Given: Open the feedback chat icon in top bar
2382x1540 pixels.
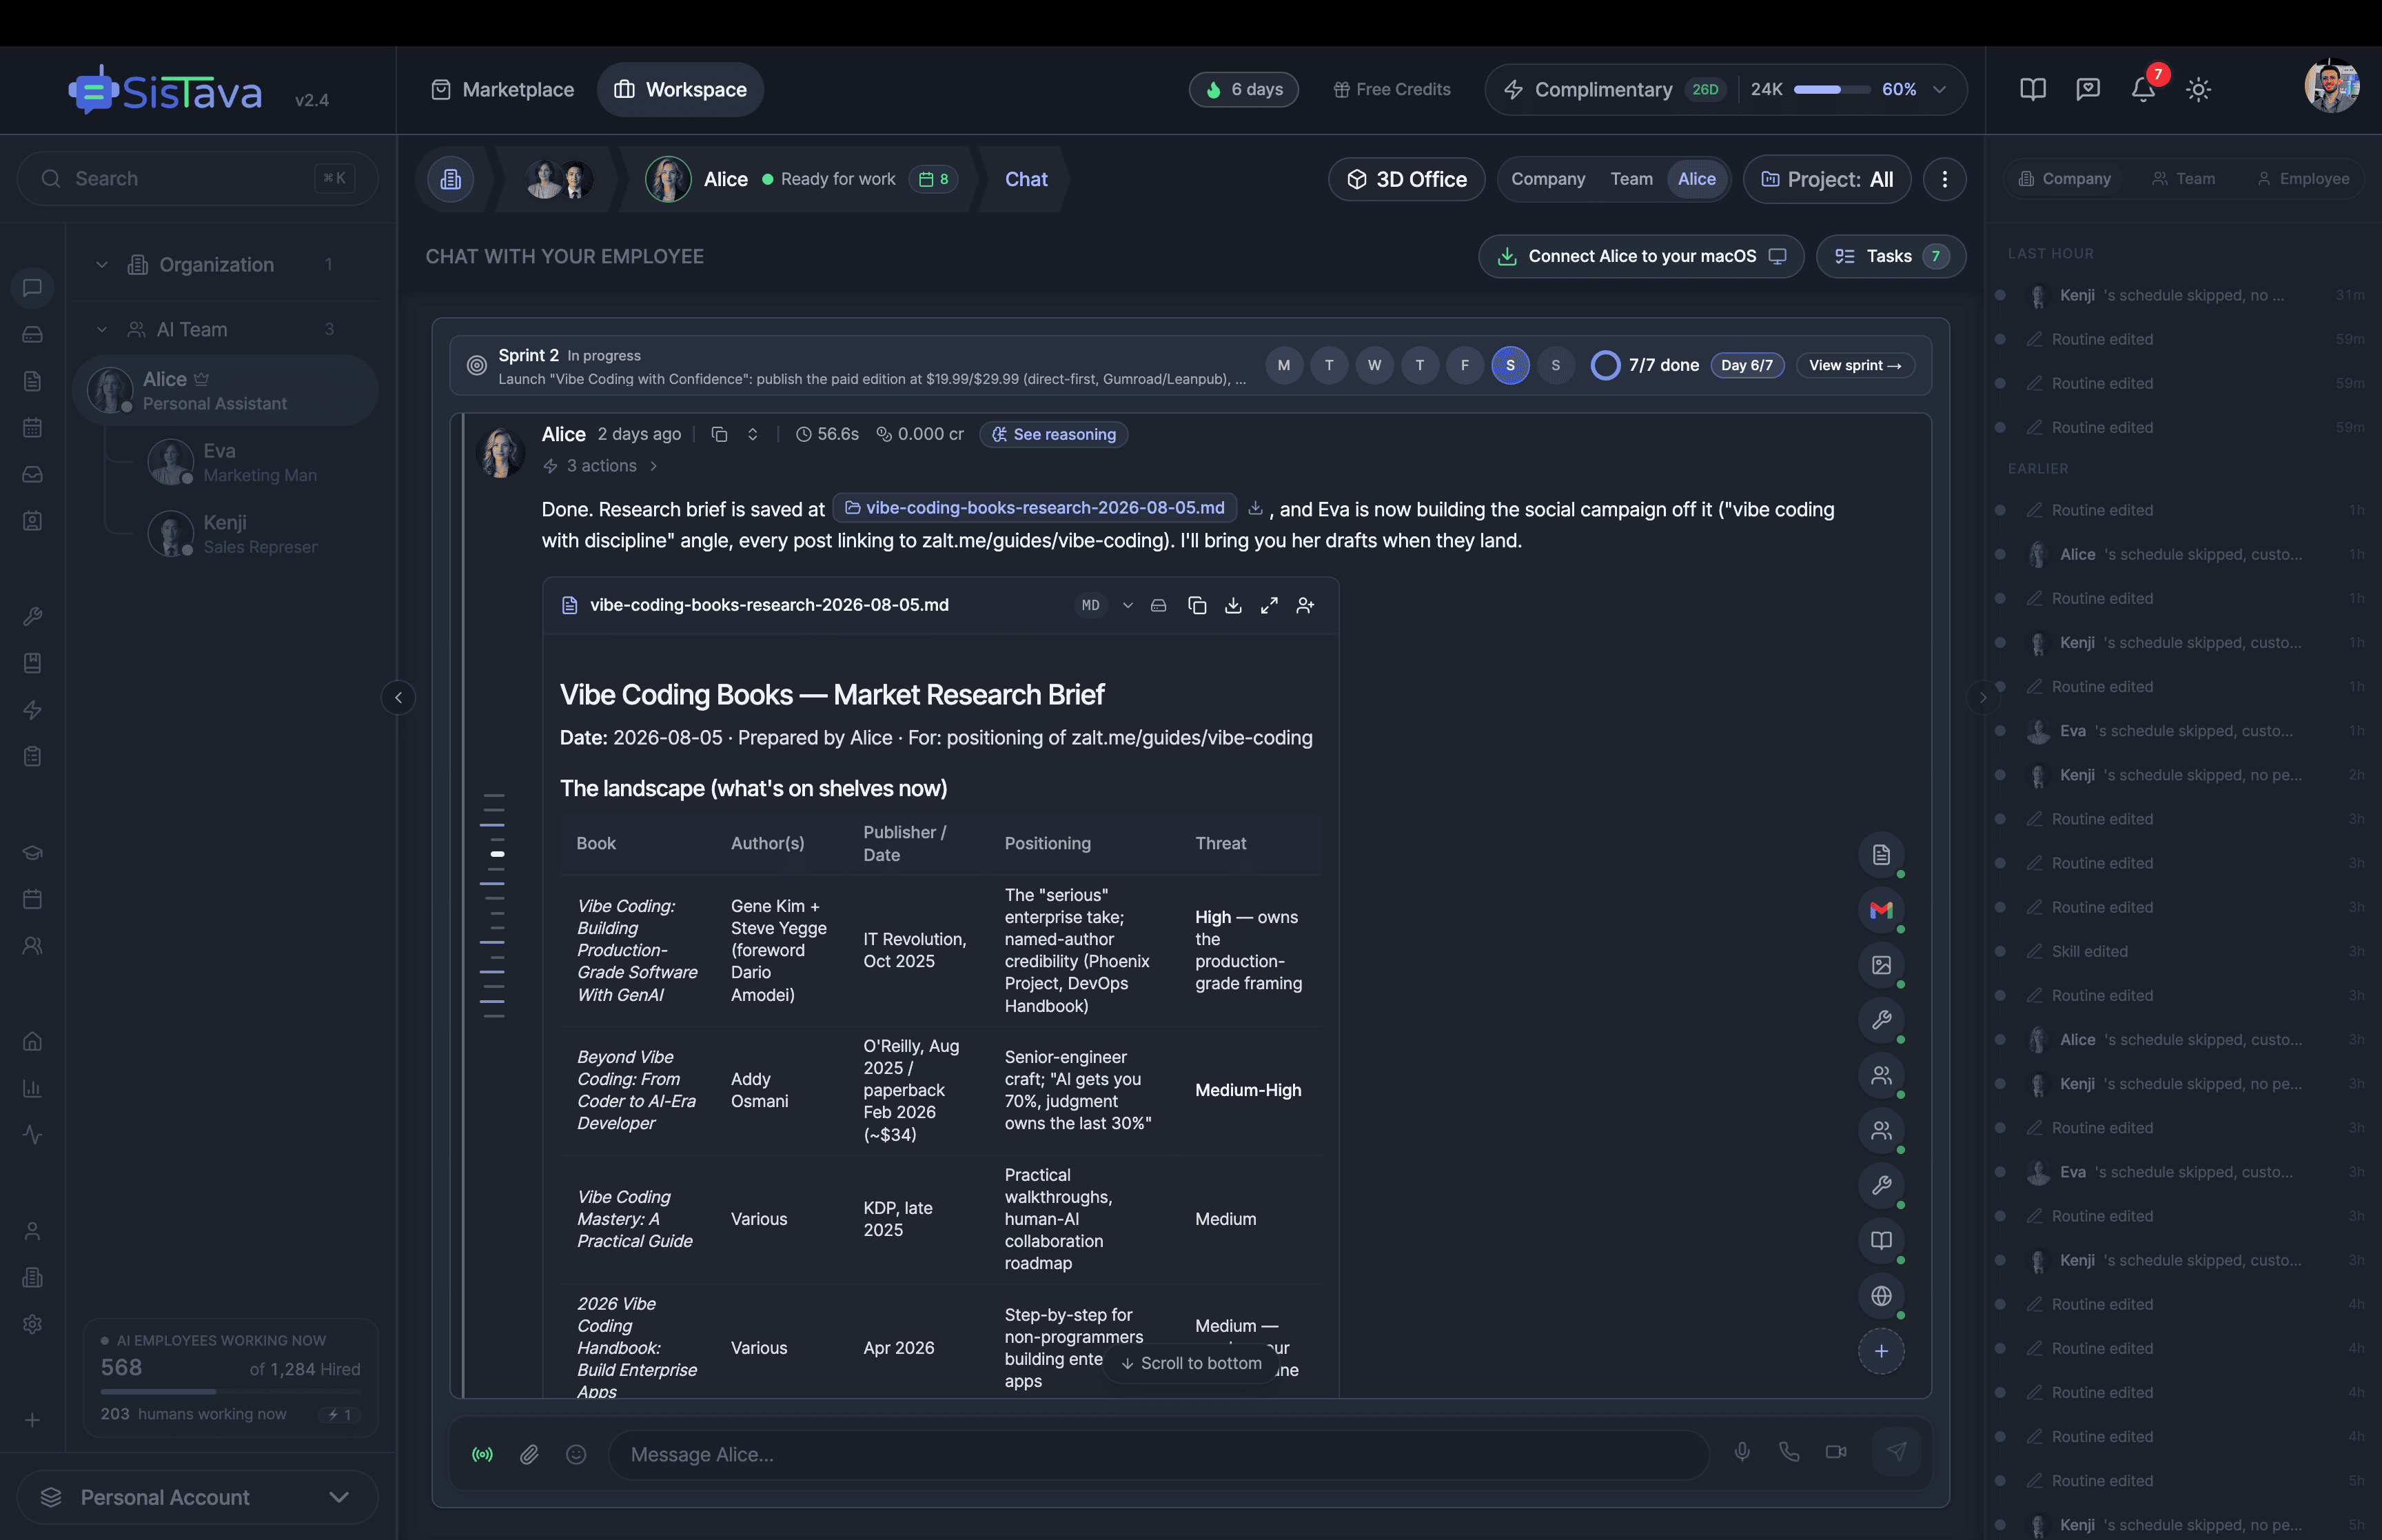Looking at the screenshot, I should 2088,89.
